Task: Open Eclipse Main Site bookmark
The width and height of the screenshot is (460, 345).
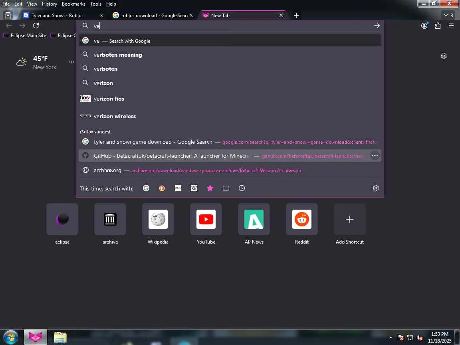Action: pyautogui.click(x=25, y=35)
